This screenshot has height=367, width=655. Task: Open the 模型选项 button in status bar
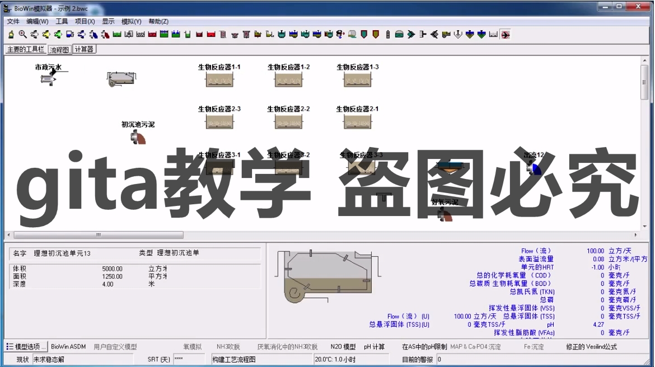click(x=26, y=346)
